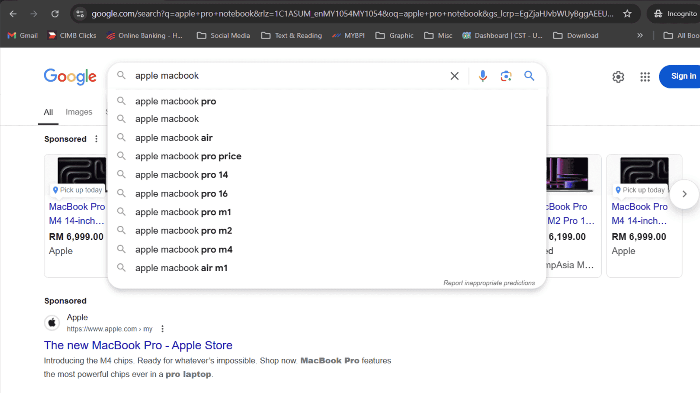Reload the current page

pos(55,14)
